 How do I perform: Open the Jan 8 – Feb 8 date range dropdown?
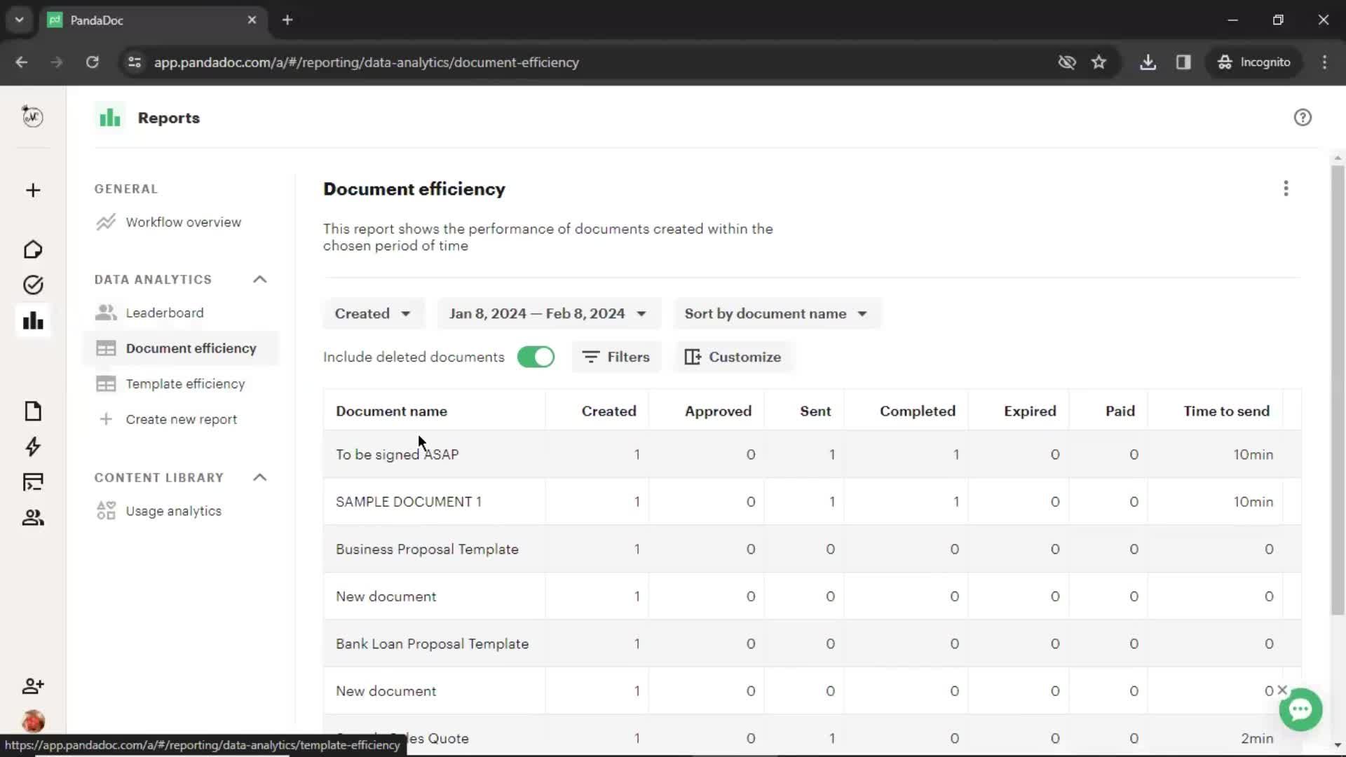tap(549, 313)
